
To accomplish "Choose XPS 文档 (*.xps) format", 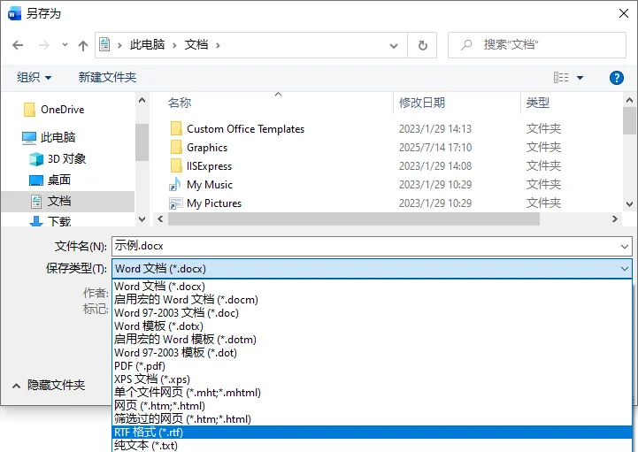I will pos(372,379).
